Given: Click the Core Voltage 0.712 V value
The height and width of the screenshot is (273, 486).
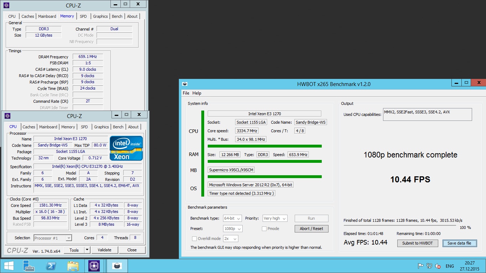Looking at the screenshot, I should (94, 158).
